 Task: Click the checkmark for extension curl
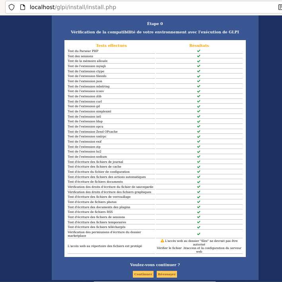198,101
